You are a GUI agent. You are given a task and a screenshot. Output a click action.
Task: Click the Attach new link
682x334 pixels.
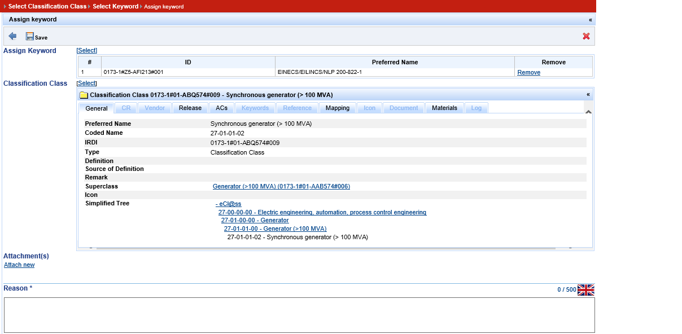click(x=19, y=265)
